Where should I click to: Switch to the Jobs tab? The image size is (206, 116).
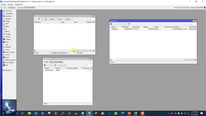point(51,62)
